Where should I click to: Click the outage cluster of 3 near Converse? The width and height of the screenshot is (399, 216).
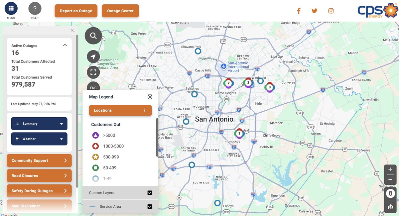point(270,87)
